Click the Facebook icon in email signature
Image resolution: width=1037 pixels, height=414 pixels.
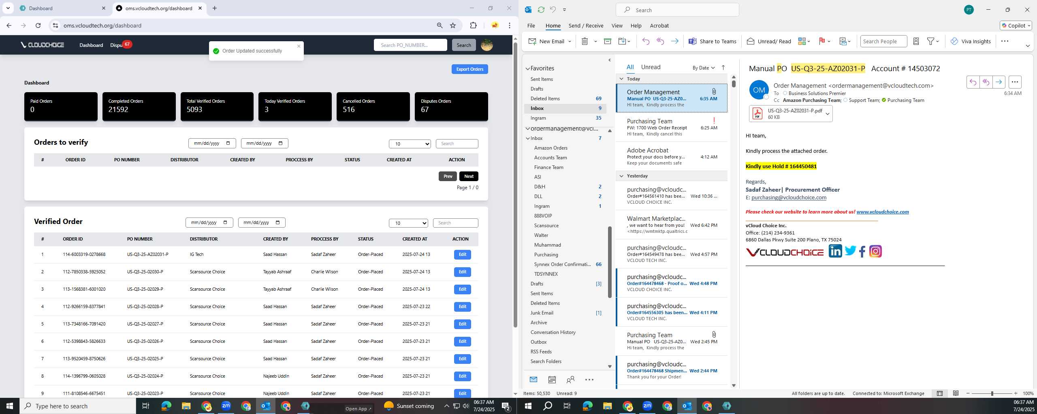coord(862,251)
